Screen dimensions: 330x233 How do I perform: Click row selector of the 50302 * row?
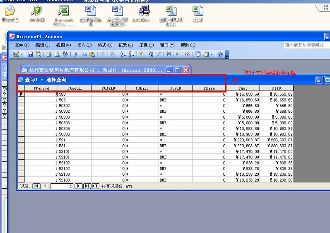[21, 106]
